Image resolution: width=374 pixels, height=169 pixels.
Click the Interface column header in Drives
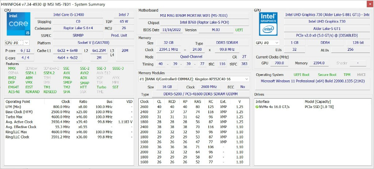point(262,101)
